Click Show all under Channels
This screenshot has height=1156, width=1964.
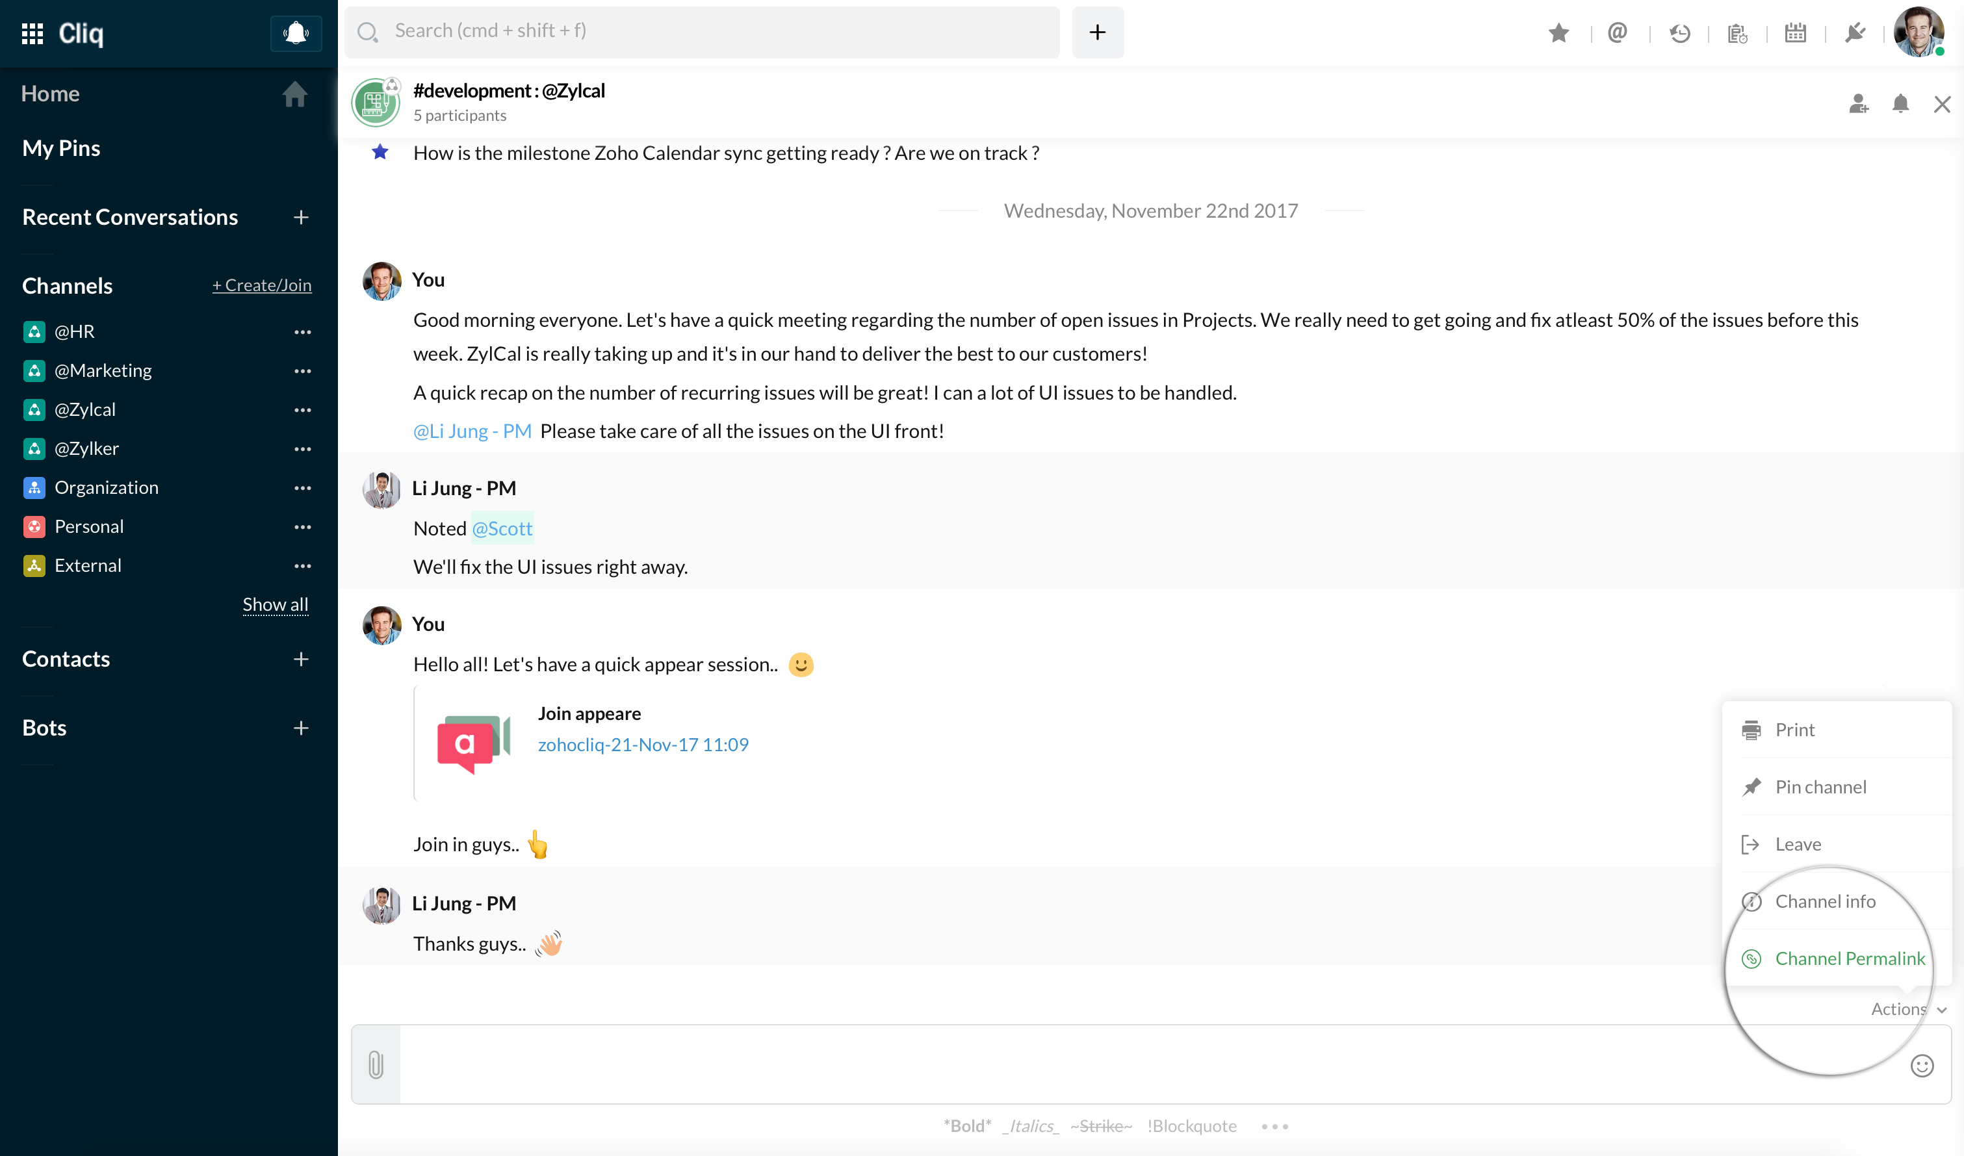(x=275, y=605)
